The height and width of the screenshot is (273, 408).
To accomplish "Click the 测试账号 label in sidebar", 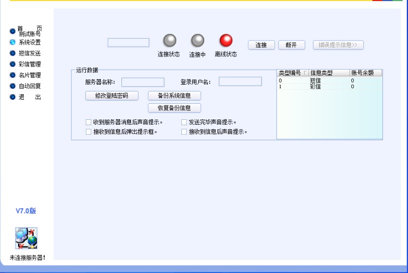I will (30, 34).
